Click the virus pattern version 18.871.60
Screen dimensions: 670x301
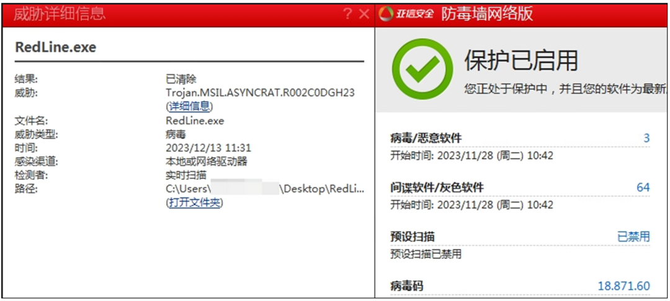[624, 286]
